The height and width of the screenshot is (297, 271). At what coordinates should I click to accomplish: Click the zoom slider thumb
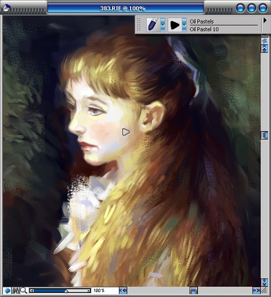[x=66, y=291]
